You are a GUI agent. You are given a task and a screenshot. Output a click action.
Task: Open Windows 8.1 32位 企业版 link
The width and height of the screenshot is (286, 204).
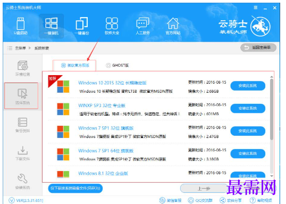point(103,173)
